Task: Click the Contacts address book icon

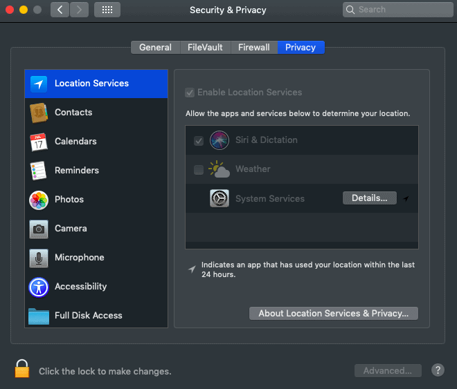Action: 39,113
